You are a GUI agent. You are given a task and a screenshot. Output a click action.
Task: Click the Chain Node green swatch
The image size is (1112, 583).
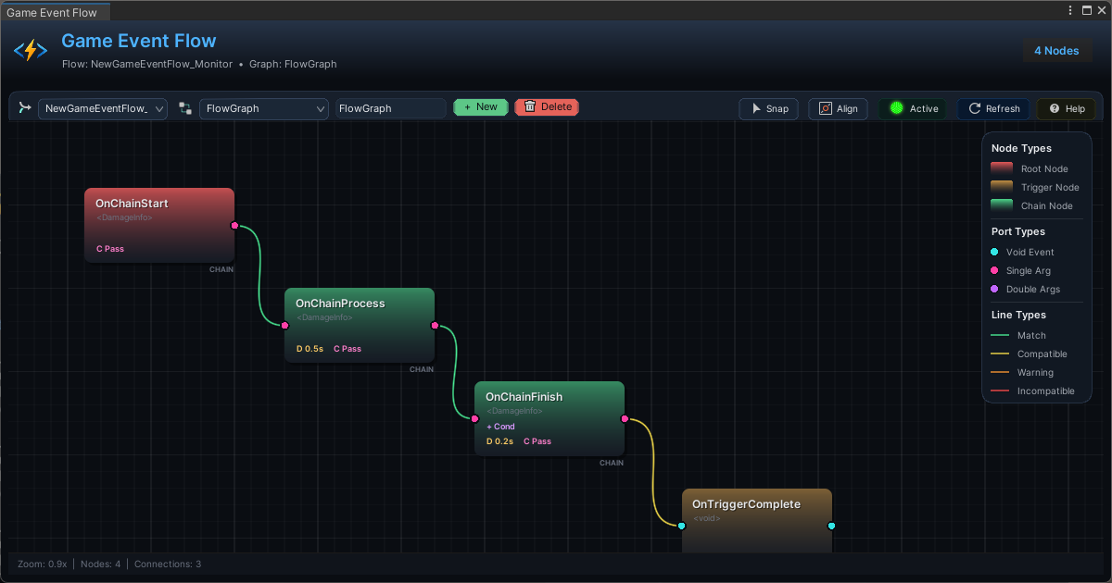click(x=1002, y=205)
